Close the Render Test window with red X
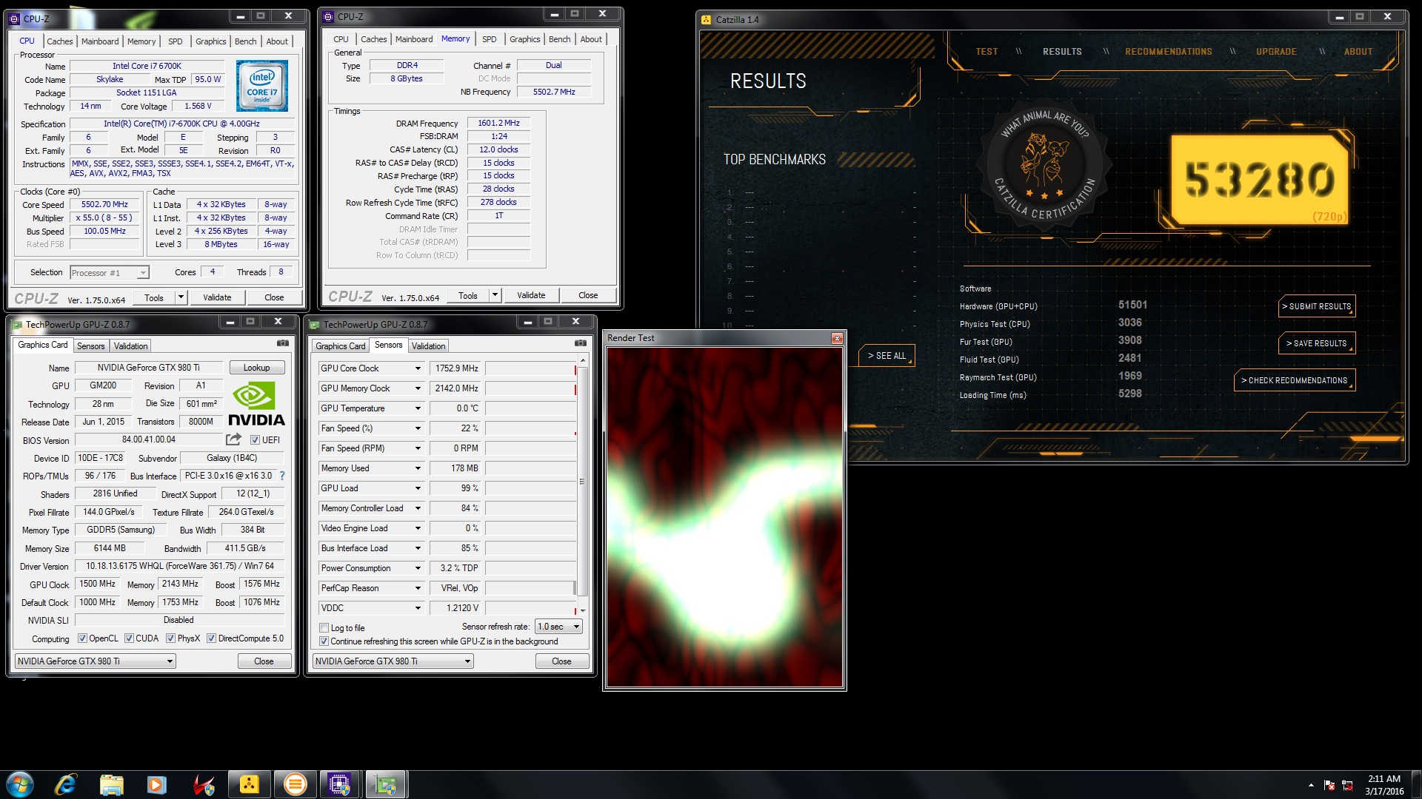The height and width of the screenshot is (799, 1422). (837, 338)
